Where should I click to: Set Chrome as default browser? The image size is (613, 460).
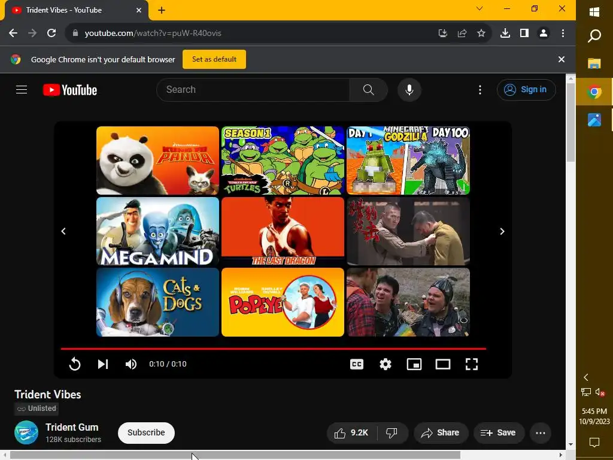pyautogui.click(x=214, y=59)
